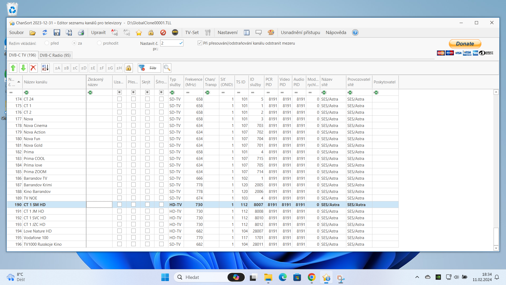Select the 'před' insert mode radio

47,43
